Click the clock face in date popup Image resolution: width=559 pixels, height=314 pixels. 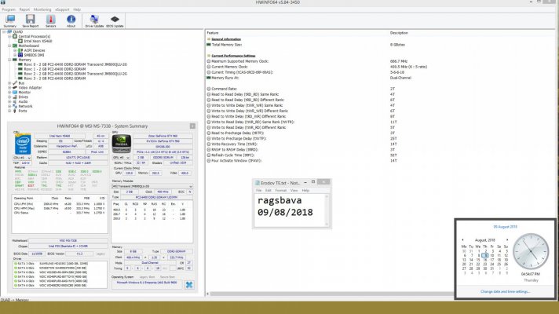(x=531, y=251)
